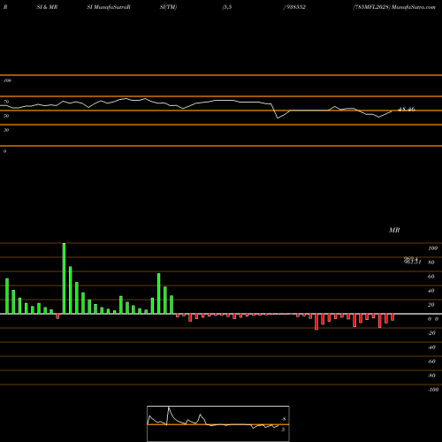This screenshot has height=442, width=442.
Task: Click the RSI axis label 100
Action: 7,80
